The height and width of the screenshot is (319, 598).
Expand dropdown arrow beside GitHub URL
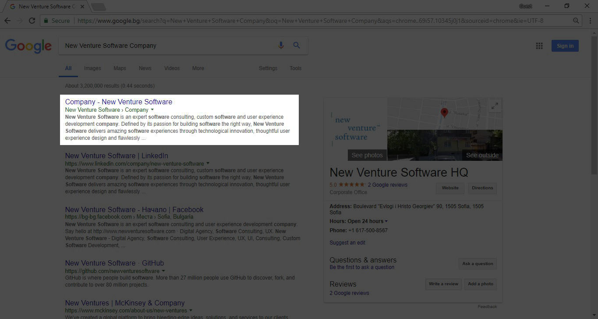[x=163, y=270]
